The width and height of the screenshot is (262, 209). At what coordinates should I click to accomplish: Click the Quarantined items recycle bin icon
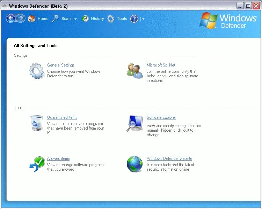click(x=37, y=123)
